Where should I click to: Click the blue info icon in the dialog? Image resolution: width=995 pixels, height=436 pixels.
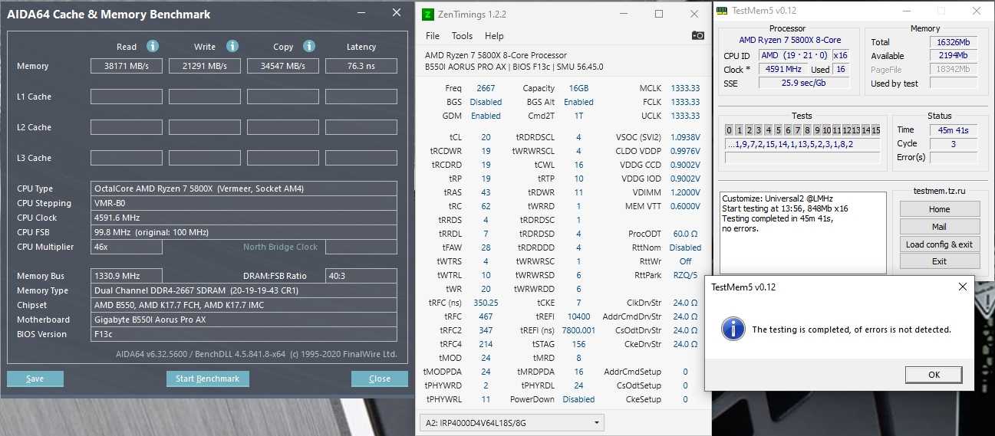(x=733, y=329)
